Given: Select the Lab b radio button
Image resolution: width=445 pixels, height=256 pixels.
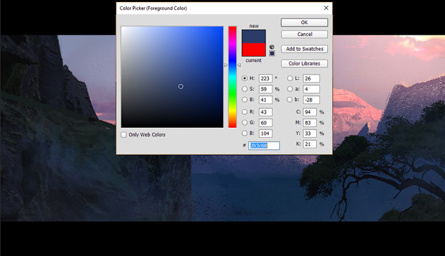Looking at the screenshot, I should coord(290,100).
